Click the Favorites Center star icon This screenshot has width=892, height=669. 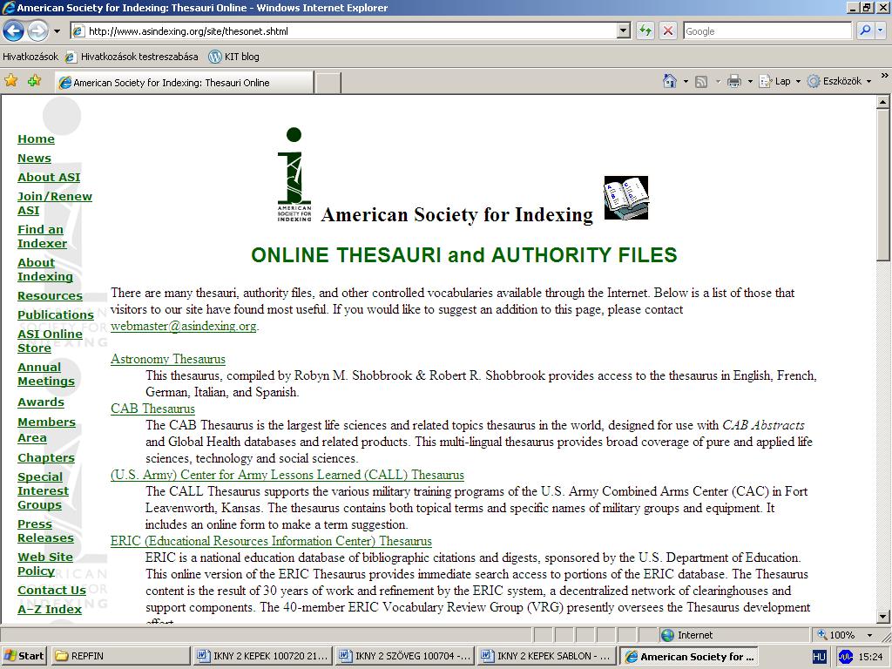10,81
